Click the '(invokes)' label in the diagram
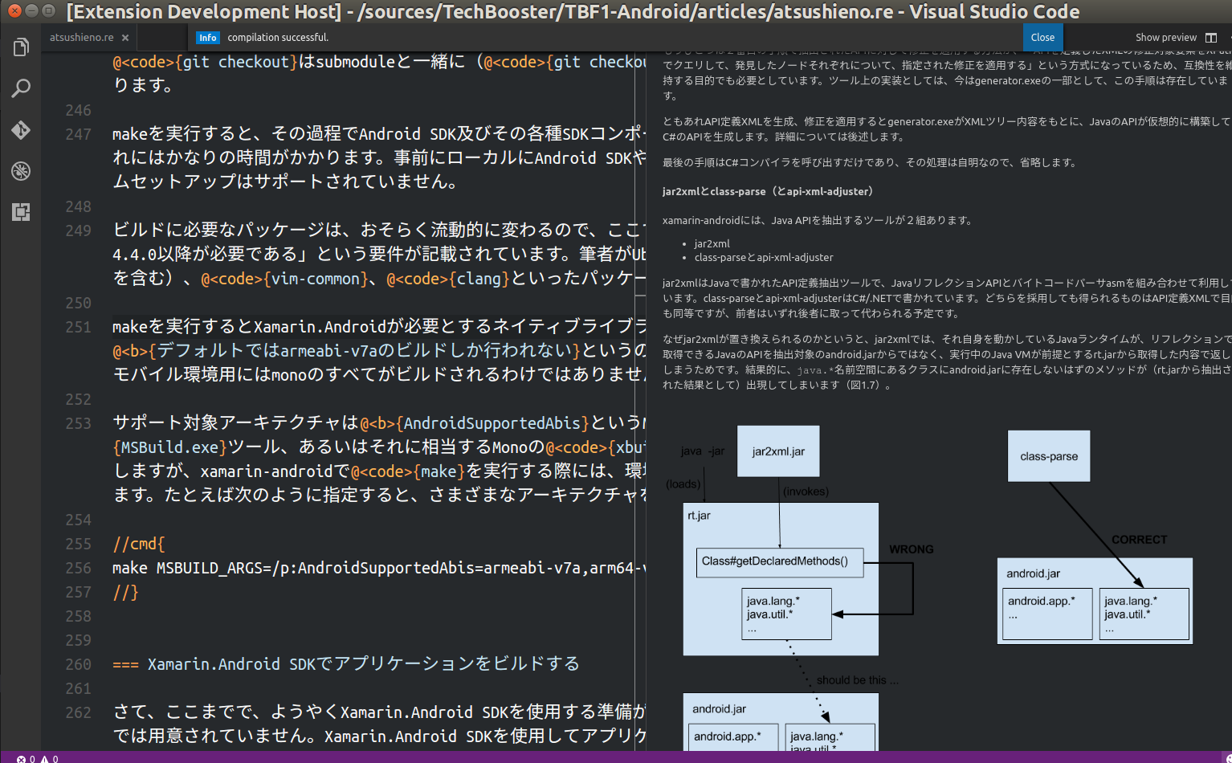The width and height of the screenshot is (1232, 763). [806, 492]
